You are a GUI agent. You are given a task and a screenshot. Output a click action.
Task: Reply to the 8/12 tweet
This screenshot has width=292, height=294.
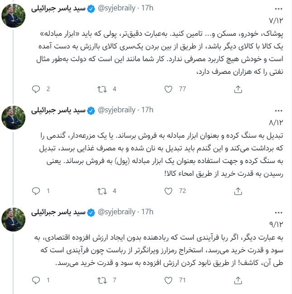[x=36, y=191]
